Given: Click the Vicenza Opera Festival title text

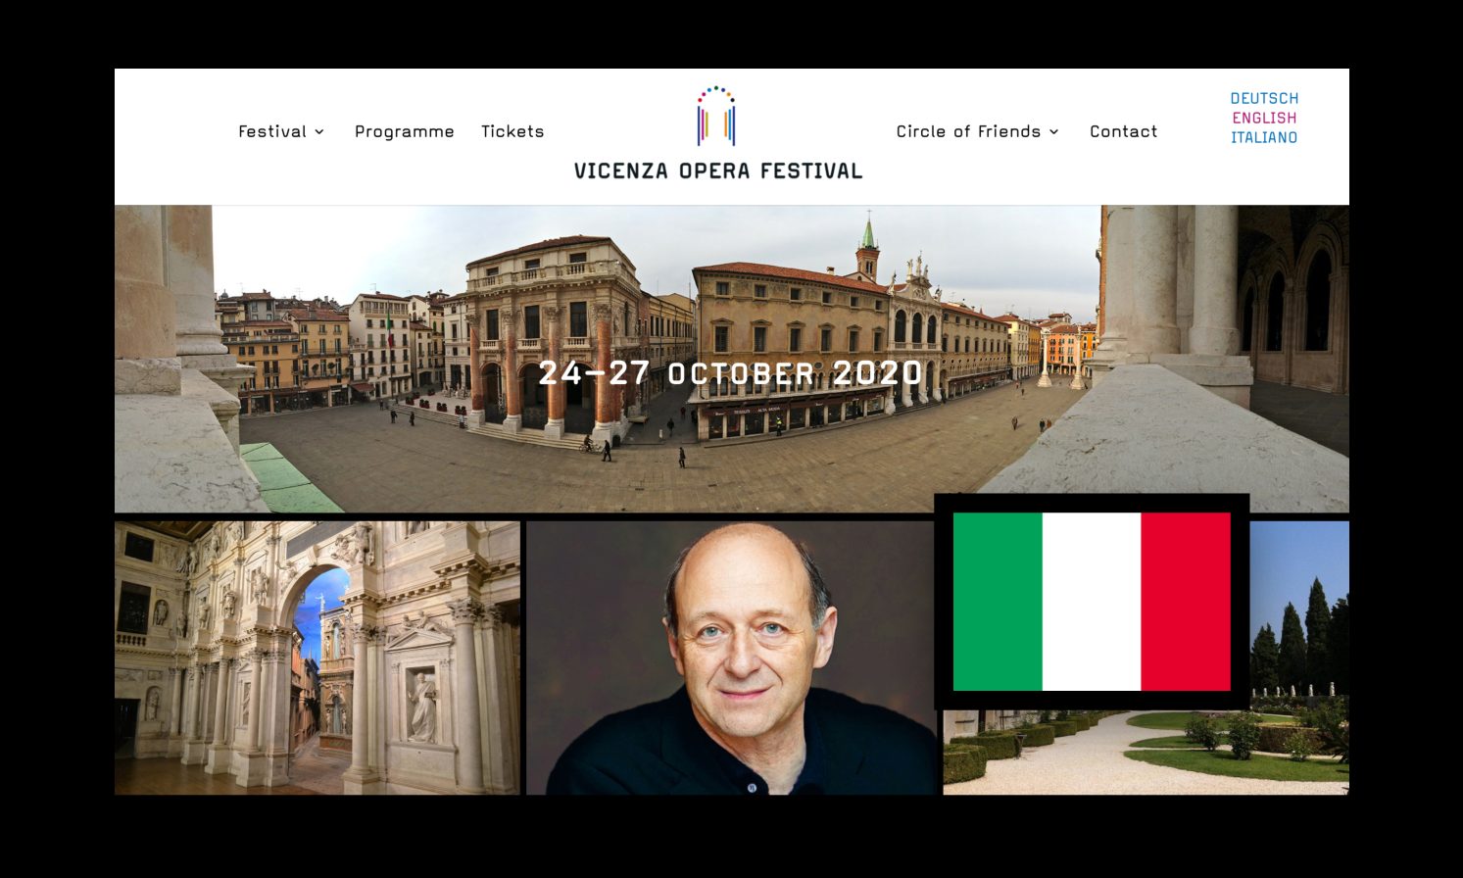Looking at the screenshot, I should [x=718, y=171].
